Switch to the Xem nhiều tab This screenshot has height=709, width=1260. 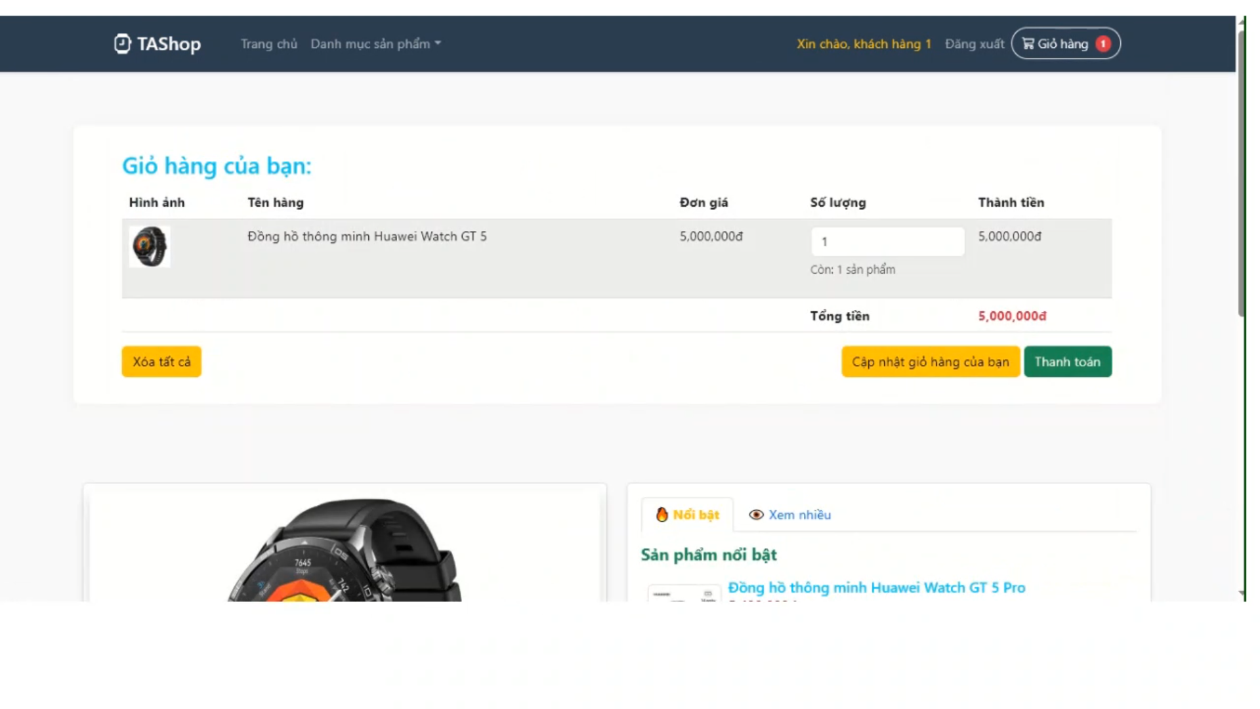(x=790, y=515)
